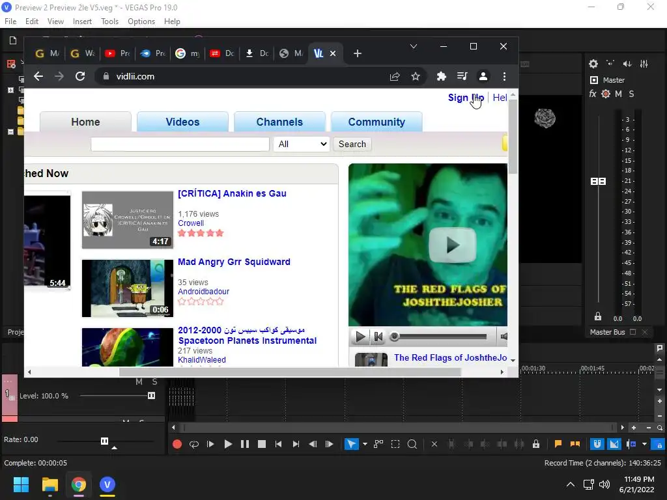The image size is (667, 500).
Task: Open the Auto Ripple dropdown arrow
Action: 644,444
